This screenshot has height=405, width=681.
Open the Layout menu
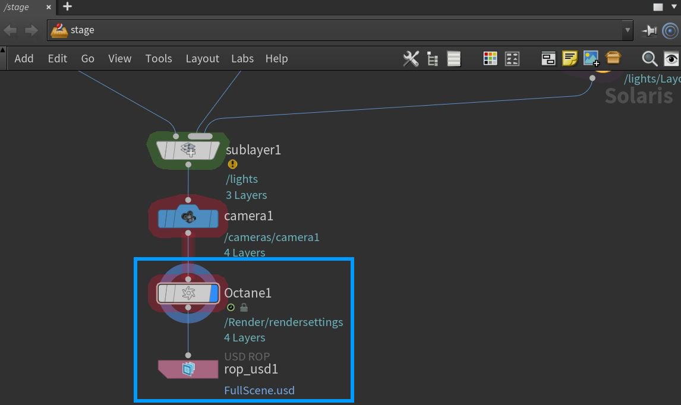[202, 58]
